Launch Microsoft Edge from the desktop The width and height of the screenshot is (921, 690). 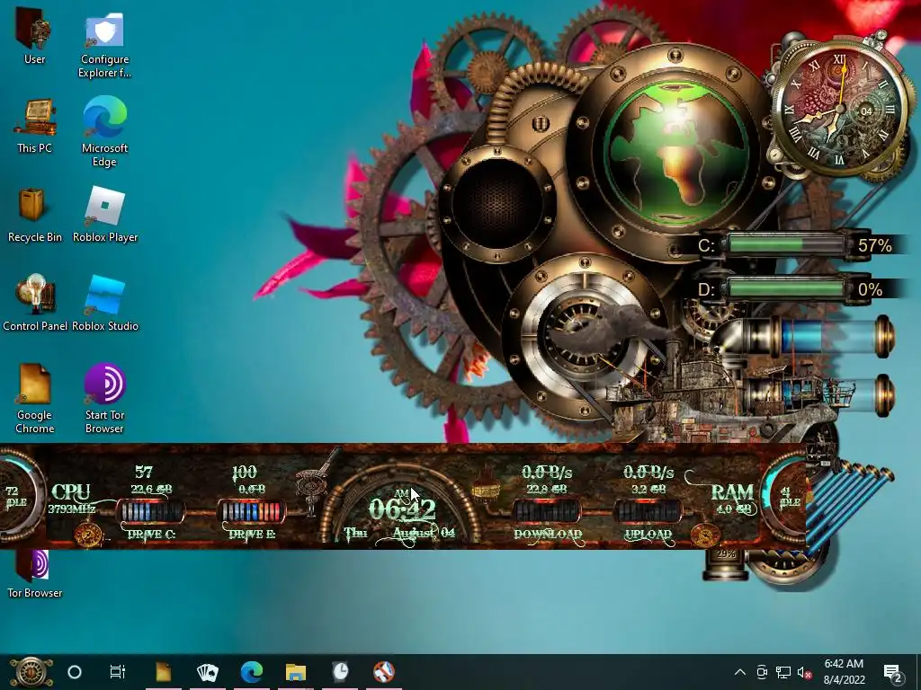coord(104,132)
